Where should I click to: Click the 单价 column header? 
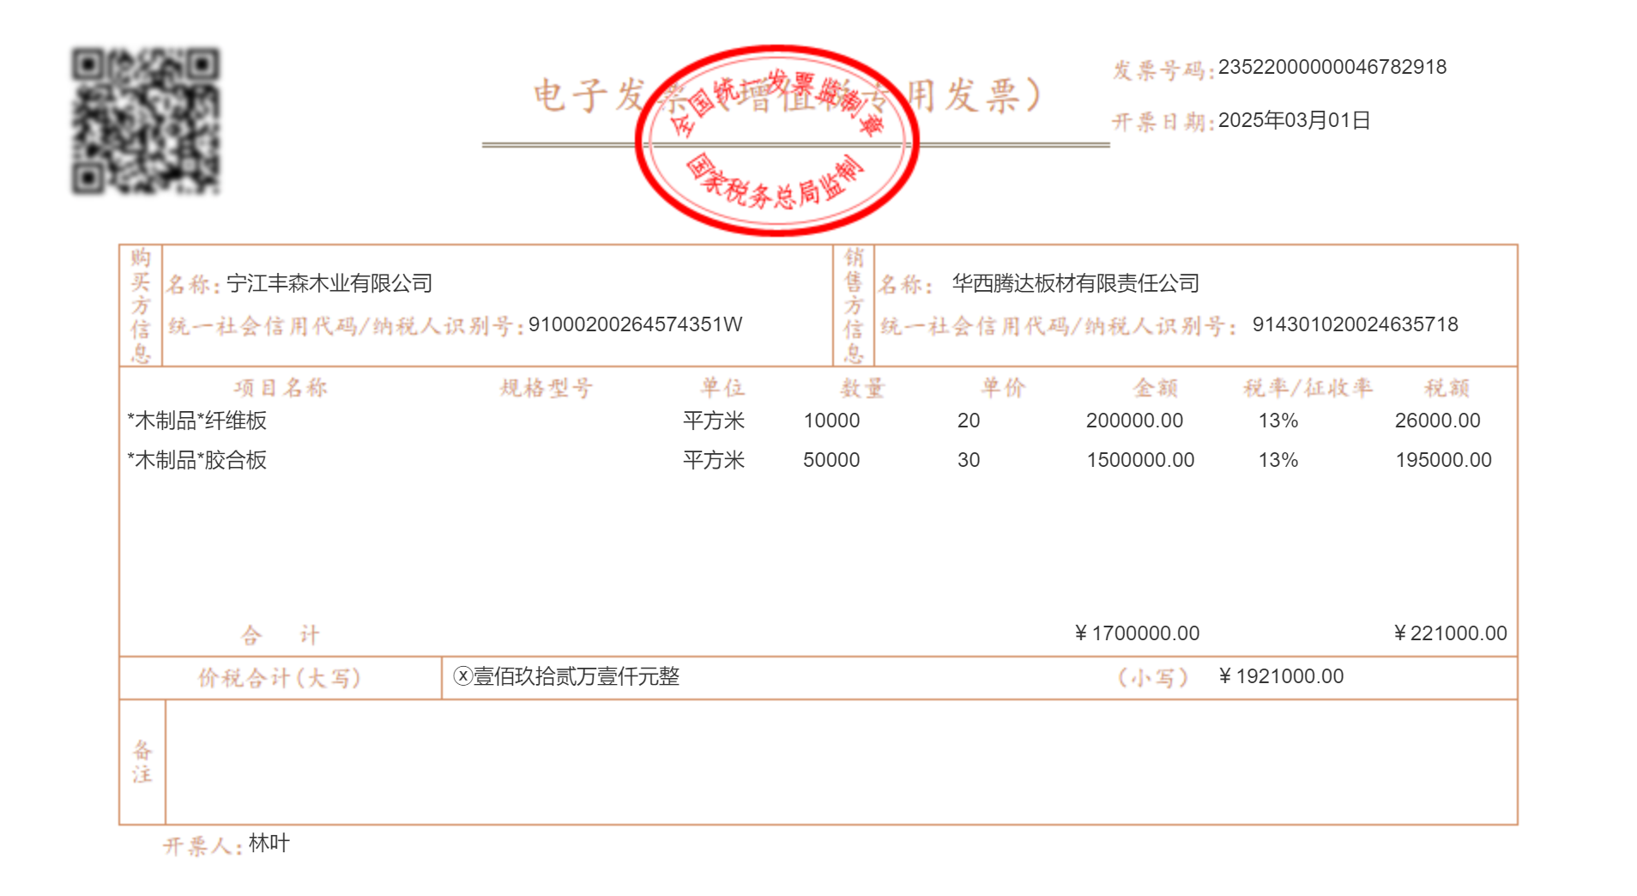(1003, 388)
